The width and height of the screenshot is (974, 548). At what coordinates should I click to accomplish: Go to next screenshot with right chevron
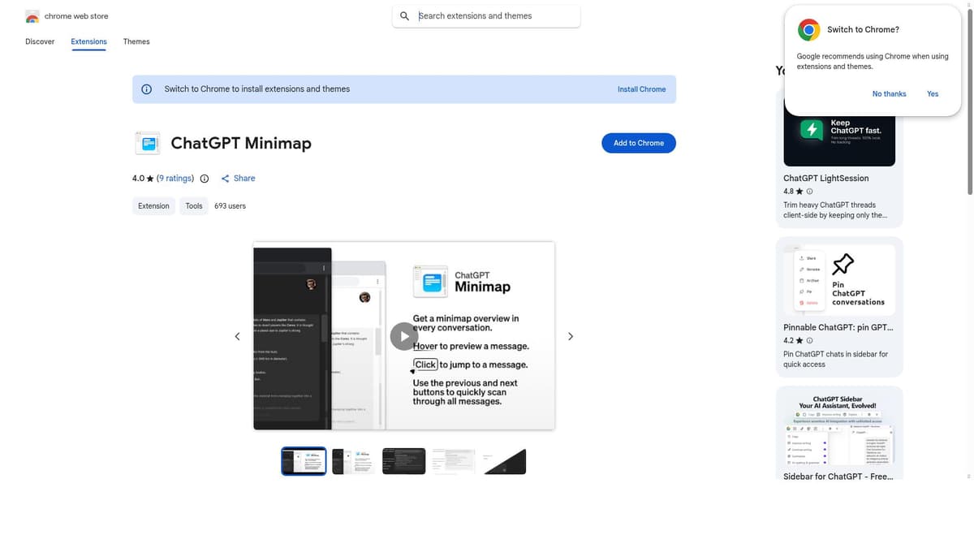[571, 336]
